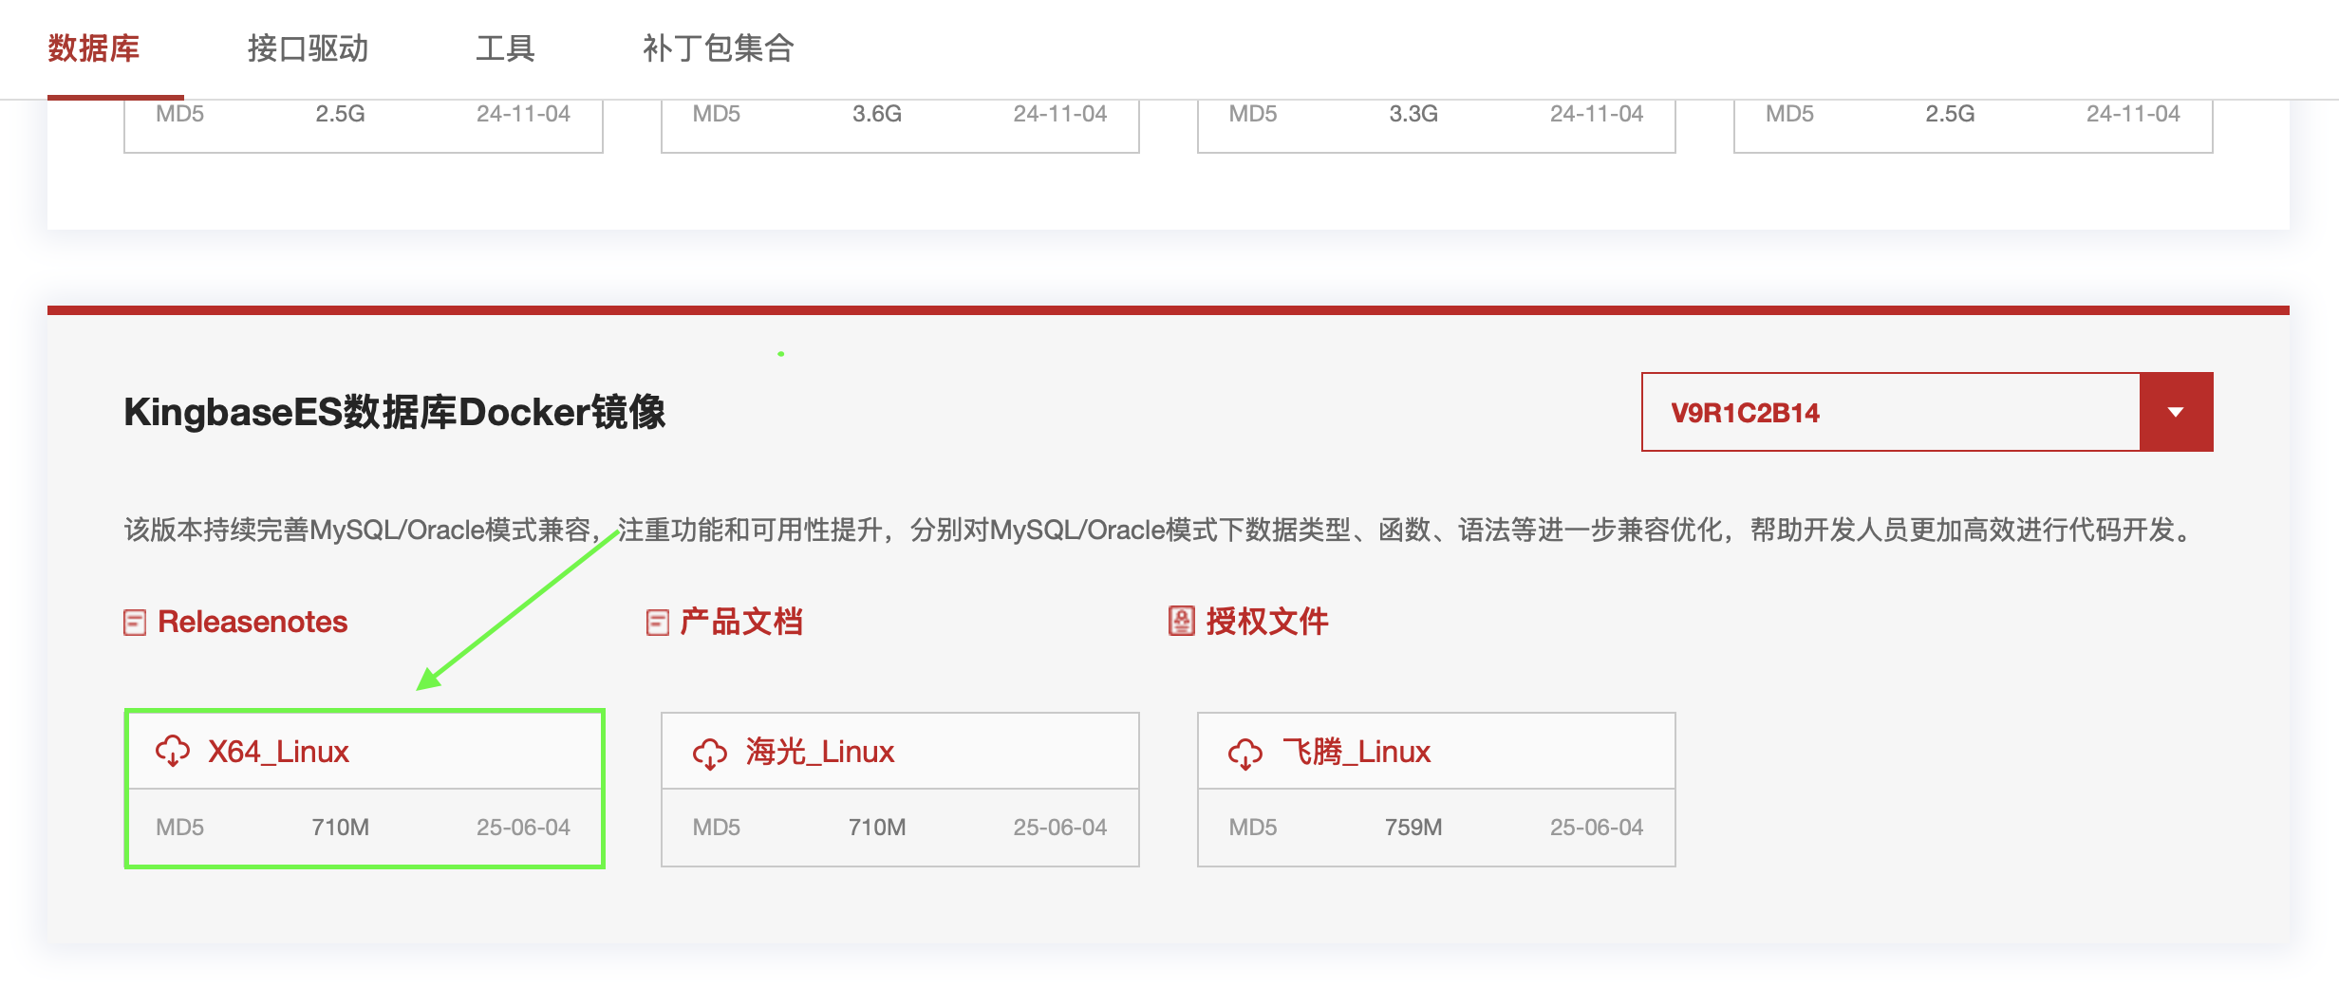Image resolution: width=2339 pixels, height=1006 pixels.
Task: Switch to the 接口驱动 tab
Action: point(309,48)
